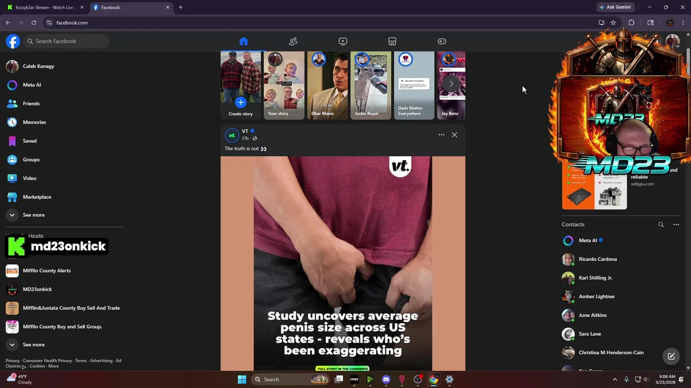Search contacts magnifier icon
Image resolution: width=691 pixels, height=388 pixels.
click(x=661, y=225)
